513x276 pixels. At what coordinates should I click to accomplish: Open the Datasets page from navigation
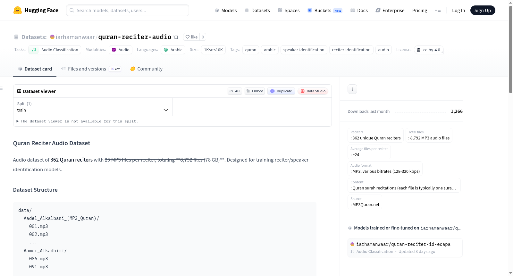[x=257, y=10]
